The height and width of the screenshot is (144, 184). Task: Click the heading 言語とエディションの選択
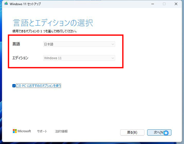pos(53,23)
